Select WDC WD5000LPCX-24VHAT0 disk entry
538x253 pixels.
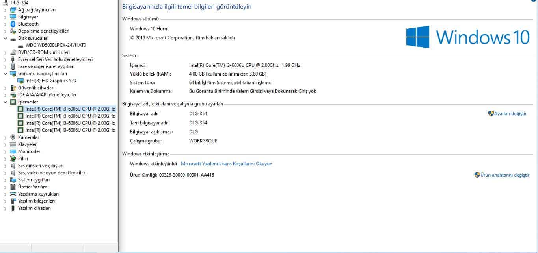coord(56,45)
